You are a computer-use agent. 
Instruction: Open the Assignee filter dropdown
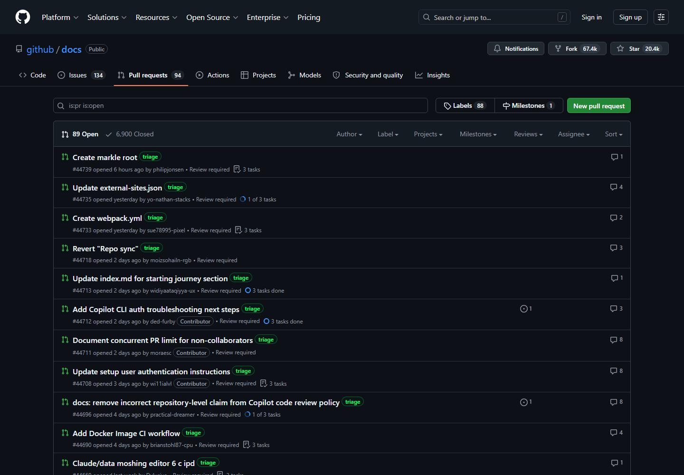coord(574,134)
